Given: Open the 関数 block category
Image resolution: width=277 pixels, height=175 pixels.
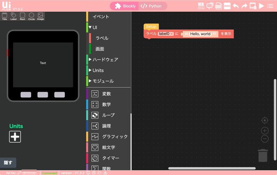Looking at the screenshot, I should pos(108,168).
